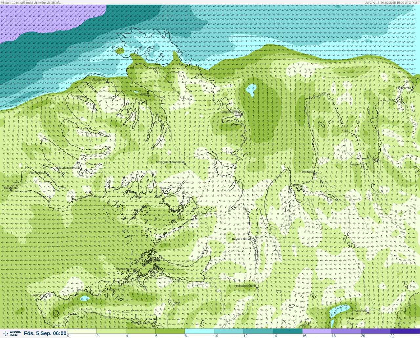Click the Siglufjörður station label

404,88
